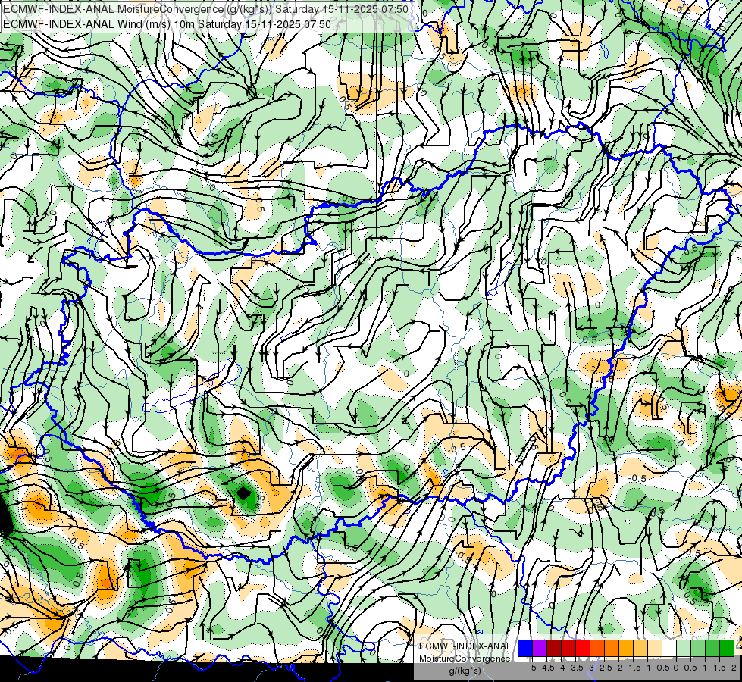Screen dimensions: 742x682
Task: Click the legend tick value '2'
Action: coord(734,668)
